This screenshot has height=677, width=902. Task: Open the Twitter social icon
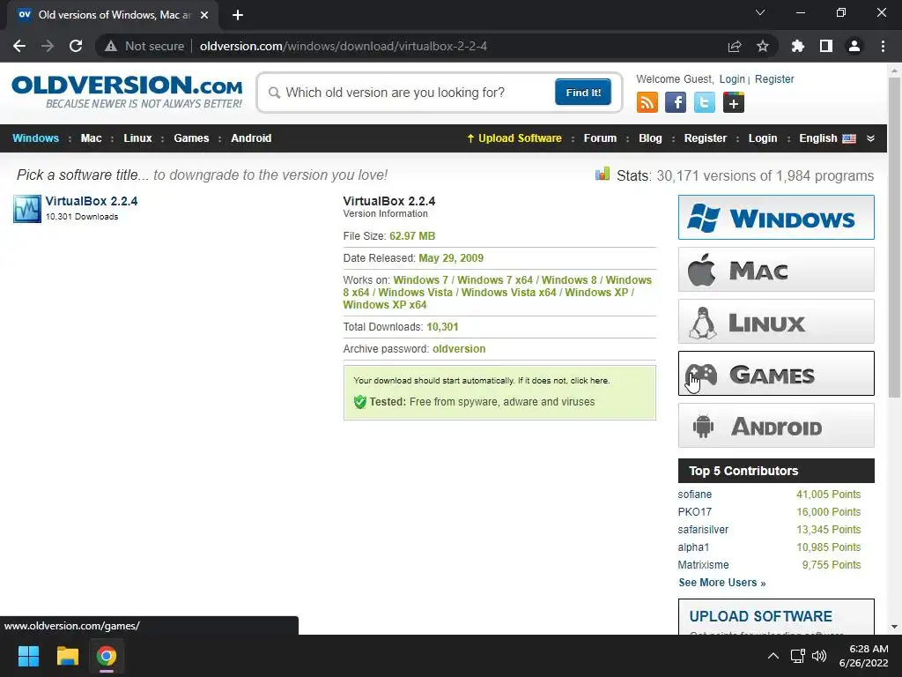[x=704, y=102]
